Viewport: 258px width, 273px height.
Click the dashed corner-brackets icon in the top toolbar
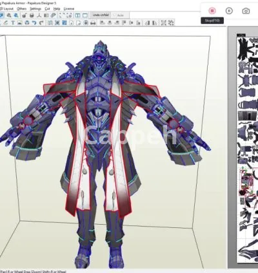(62, 15)
